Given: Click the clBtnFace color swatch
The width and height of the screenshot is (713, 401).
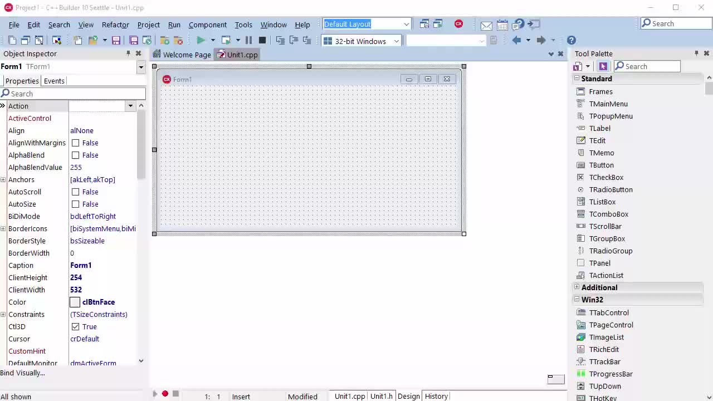Looking at the screenshot, I should click(x=75, y=302).
